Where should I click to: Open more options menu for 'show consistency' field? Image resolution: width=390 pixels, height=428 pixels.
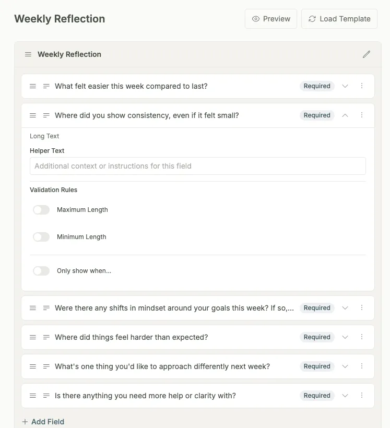tap(362, 115)
